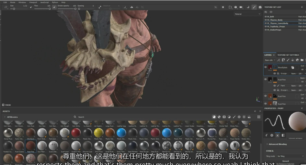The height and width of the screenshot is (165, 306).
Task: Click the 3D cube display mode icon
Action: click(x=235, y=7)
